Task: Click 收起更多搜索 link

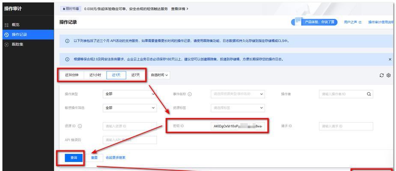Action: coord(116,158)
